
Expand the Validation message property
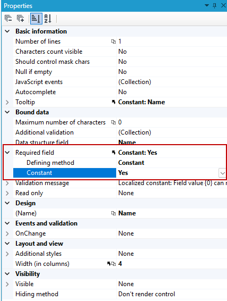pos(7,183)
